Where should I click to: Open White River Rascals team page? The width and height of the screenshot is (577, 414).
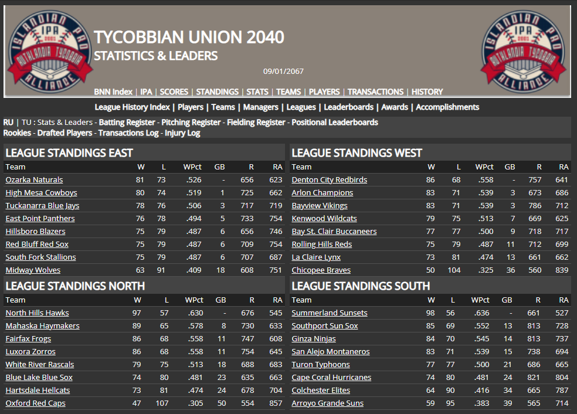pos(40,365)
